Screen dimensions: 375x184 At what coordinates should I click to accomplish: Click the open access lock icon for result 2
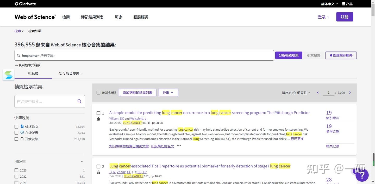(x=98, y=172)
